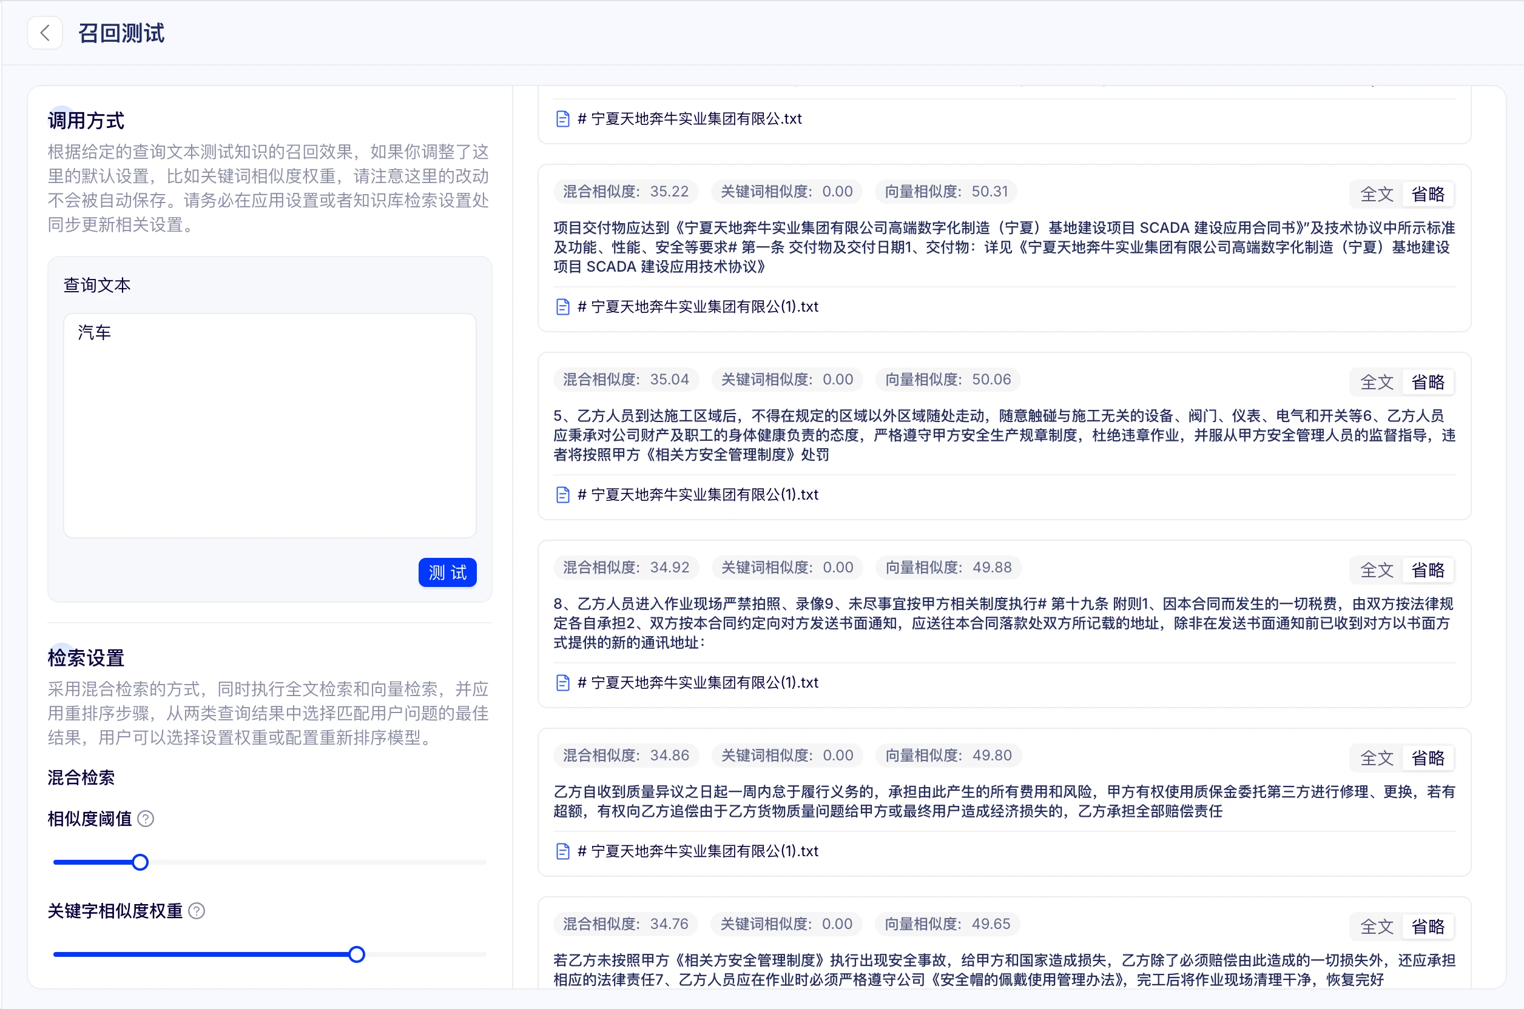Click result text starting 若乙方未按照甲方
Image resolution: width=1524 pixels, height=1009 pixels.
(x=1005, y=970)
